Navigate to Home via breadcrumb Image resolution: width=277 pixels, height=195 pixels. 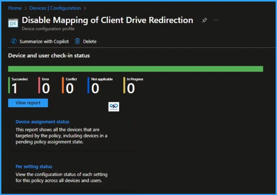pyautogui.click(x=15, y=8)
